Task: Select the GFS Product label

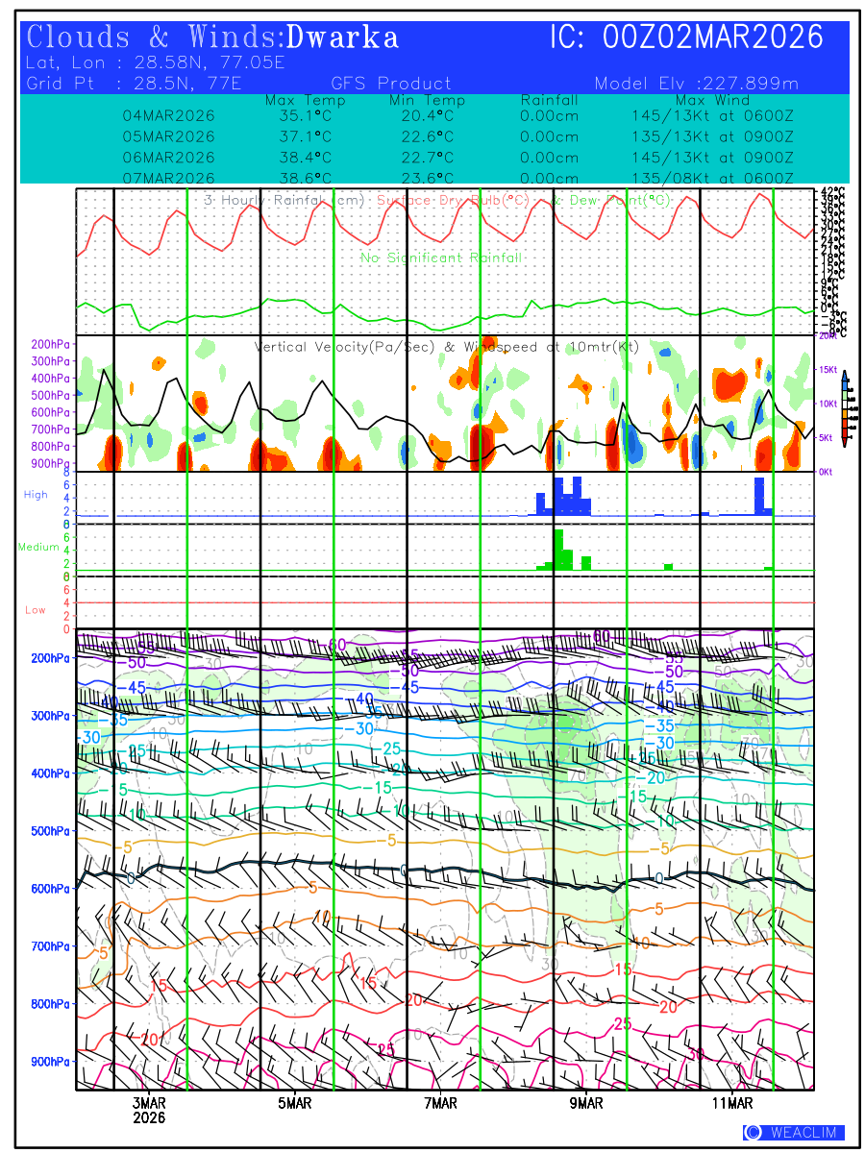Action: [x=390, y=84]
